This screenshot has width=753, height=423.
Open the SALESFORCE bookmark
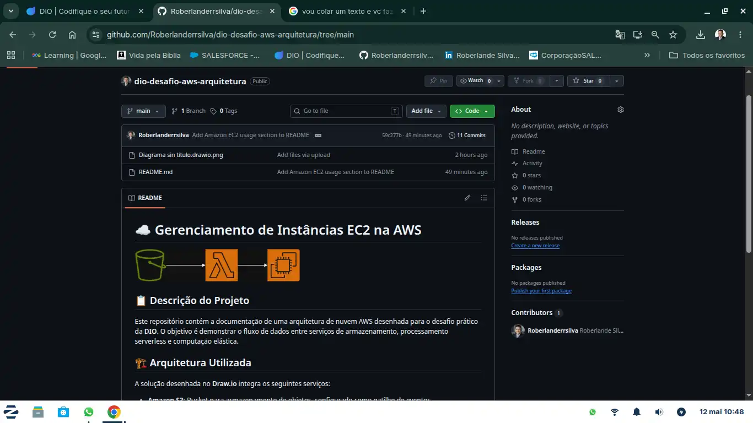coord(225,55)
